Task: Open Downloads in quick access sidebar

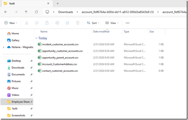Action: (18, 68)
